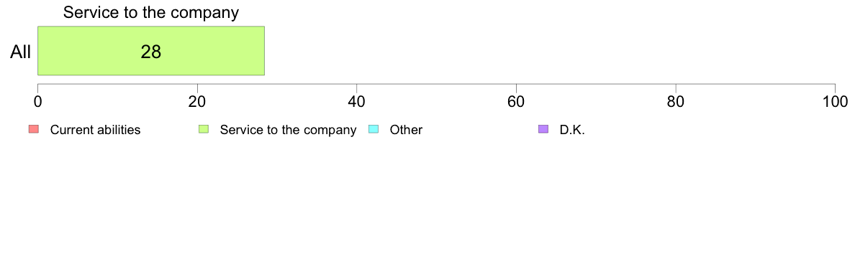Click the 20 axis tick label
Image resolution: width=855 pixels, height=264 pixels.
coord(197,102)
